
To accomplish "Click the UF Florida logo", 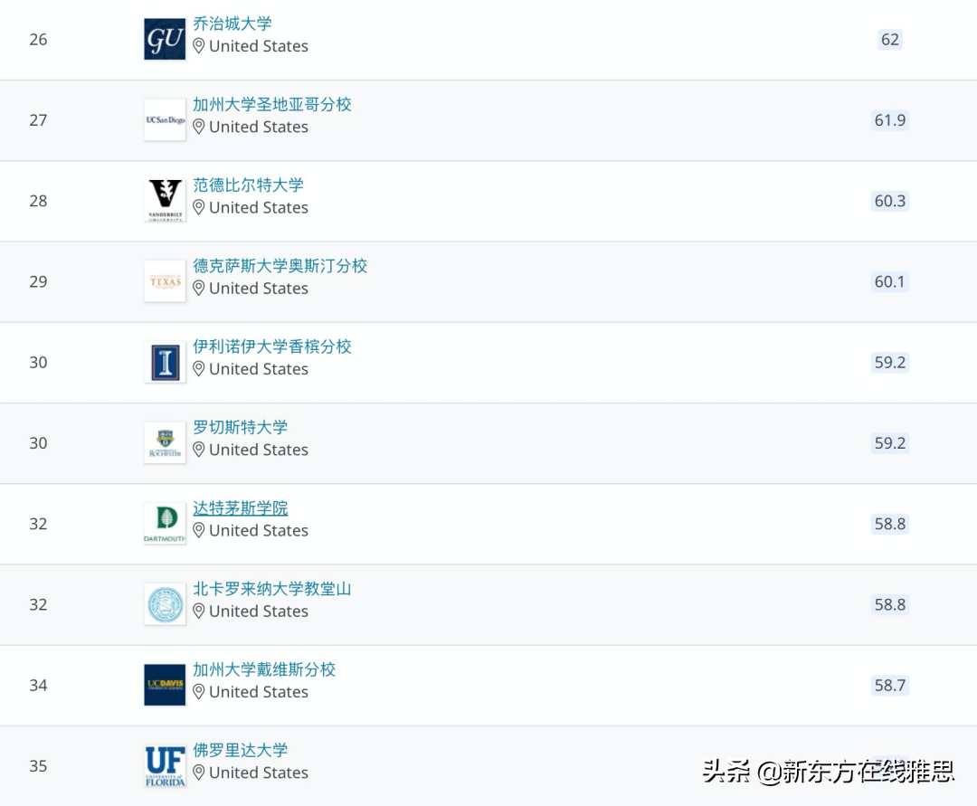I will [164, 764].
